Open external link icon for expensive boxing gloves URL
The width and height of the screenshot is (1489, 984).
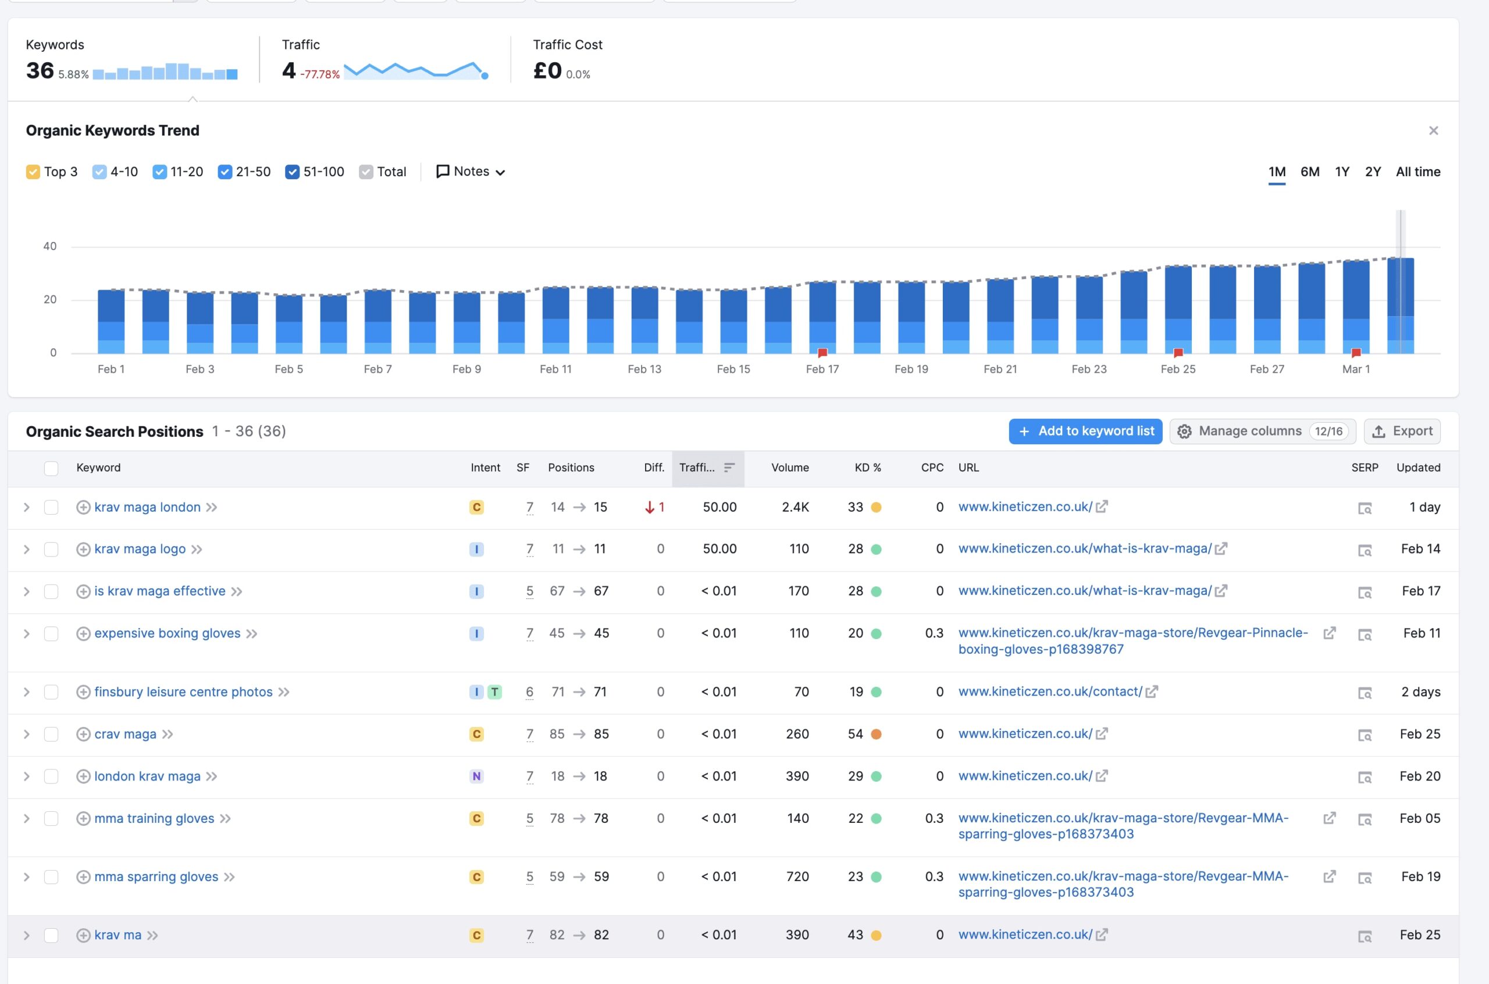point(1329,633)
